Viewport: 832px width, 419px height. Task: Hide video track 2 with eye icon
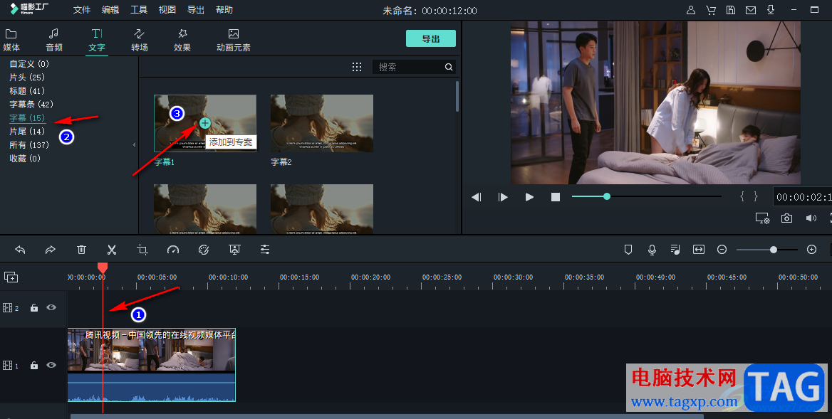(x=51, y=307)
